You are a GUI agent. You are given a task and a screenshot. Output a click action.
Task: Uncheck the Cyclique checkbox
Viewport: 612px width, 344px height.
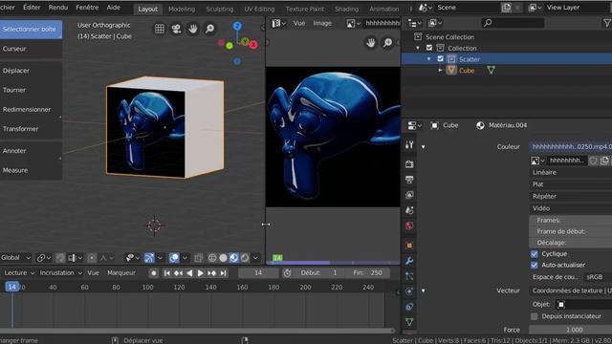tap(534, 254)
